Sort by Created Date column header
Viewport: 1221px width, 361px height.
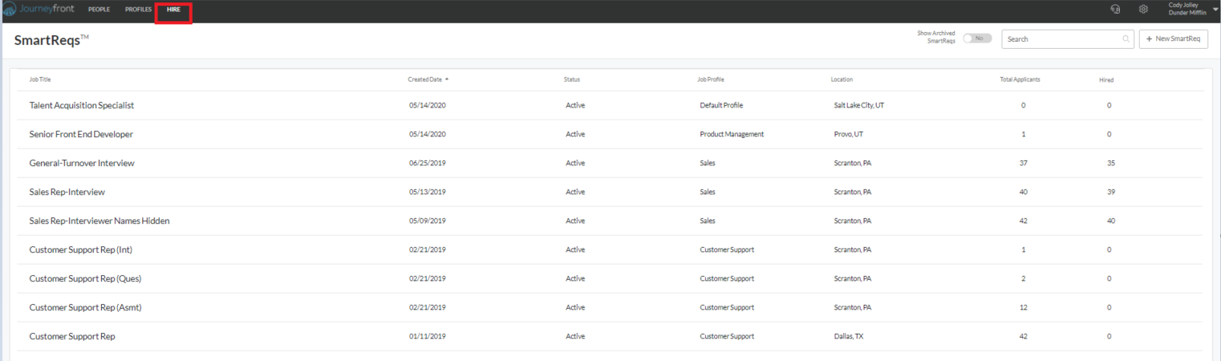point(424,79)
